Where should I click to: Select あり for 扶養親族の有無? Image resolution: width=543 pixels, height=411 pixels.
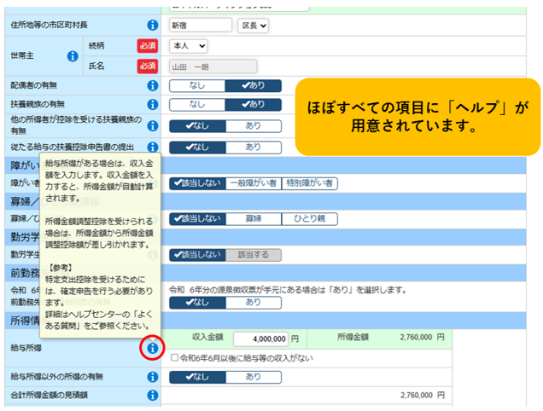pyautogui.click(x=254, y=104)
